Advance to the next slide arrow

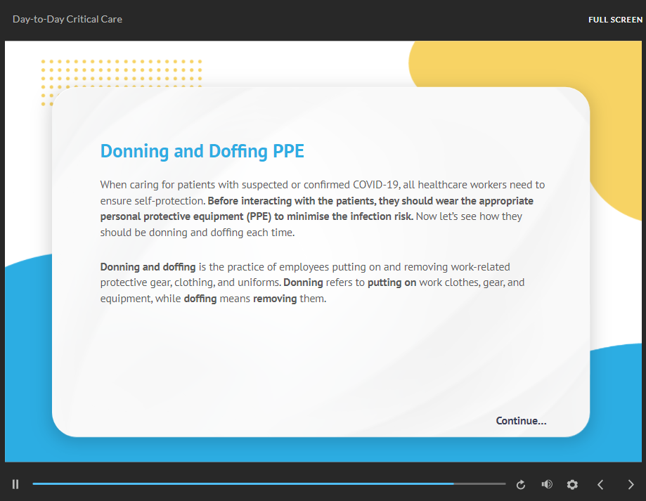[x=631, y=485]
